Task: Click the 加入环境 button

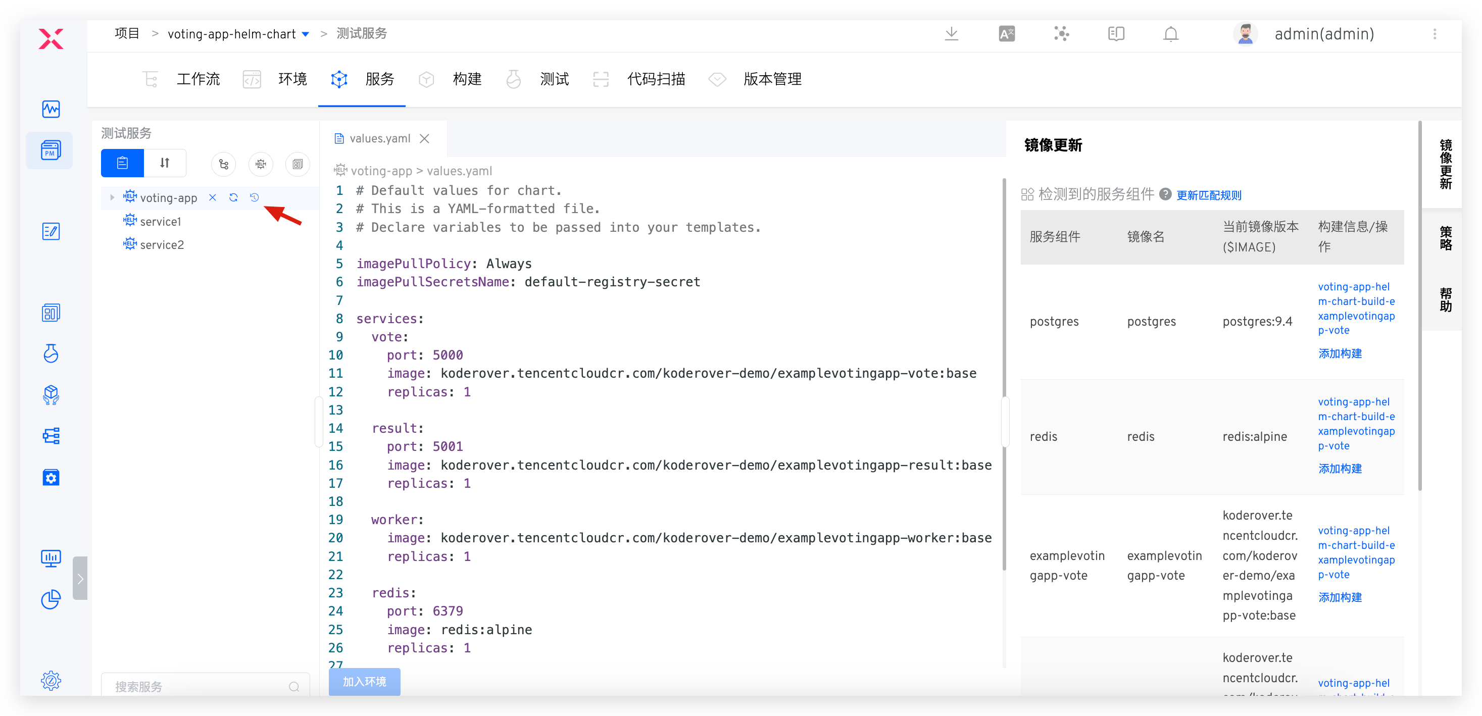Action: coord(364,682)
